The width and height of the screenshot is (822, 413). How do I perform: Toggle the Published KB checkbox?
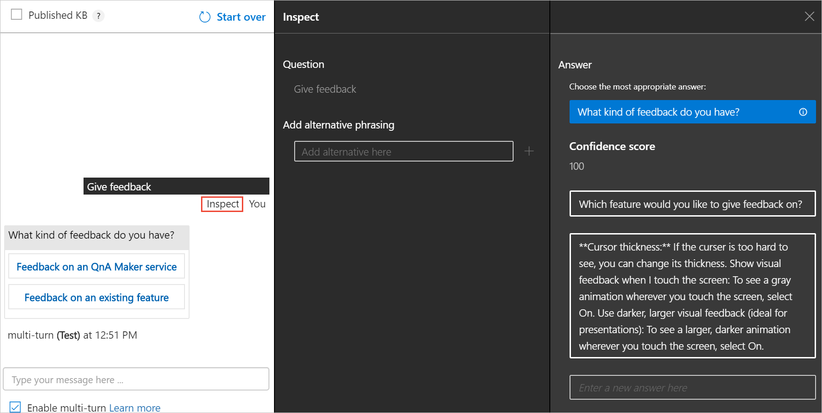coord(17,15)
